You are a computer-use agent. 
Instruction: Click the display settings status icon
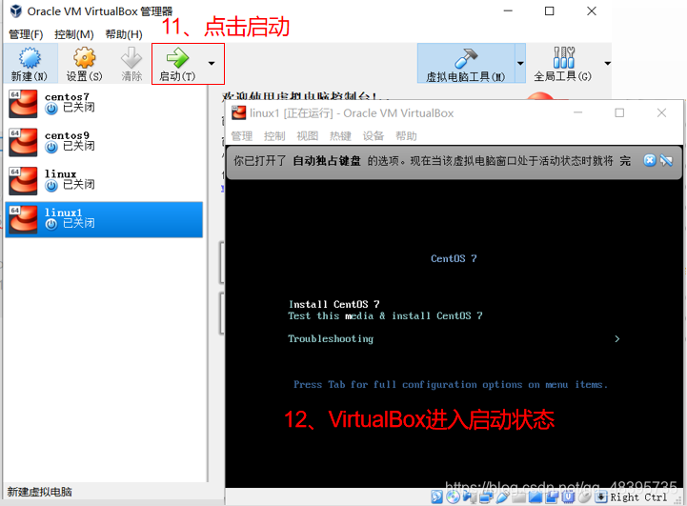tap(535, 496)
